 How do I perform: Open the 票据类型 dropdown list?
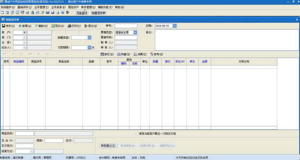tap(135, 33)
